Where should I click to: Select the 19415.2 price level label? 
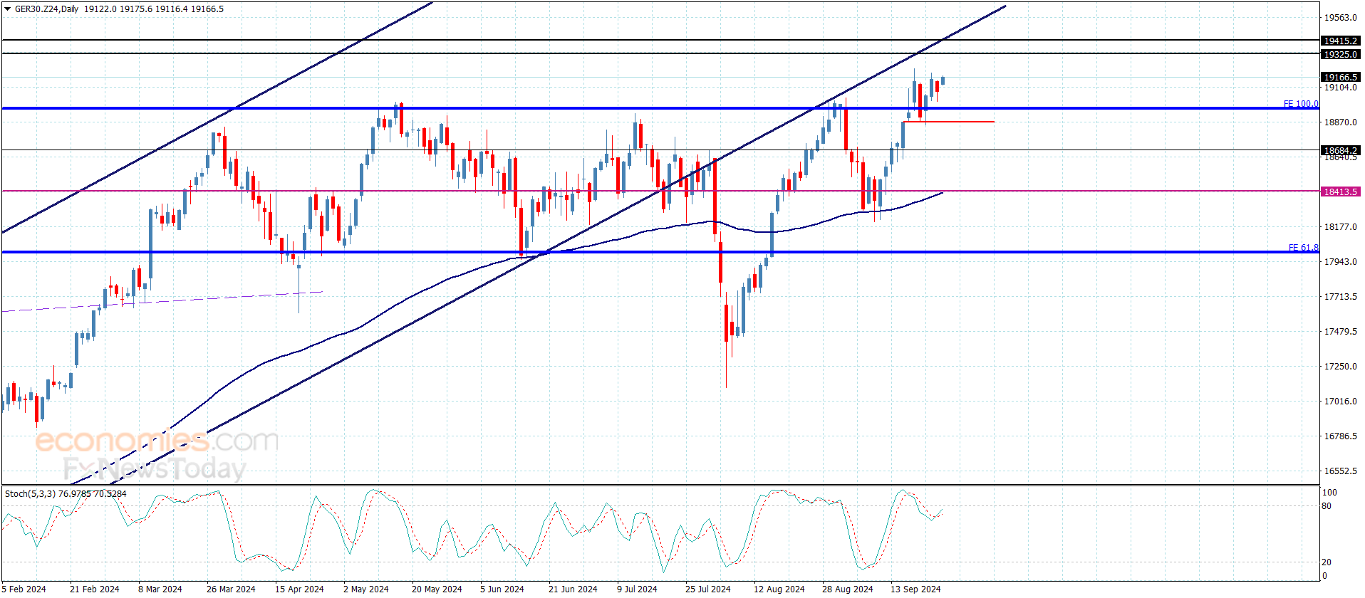pyautogui.click(x=1340, y=41)
